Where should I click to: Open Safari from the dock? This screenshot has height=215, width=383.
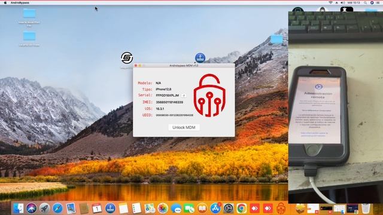tap(57, 208)
